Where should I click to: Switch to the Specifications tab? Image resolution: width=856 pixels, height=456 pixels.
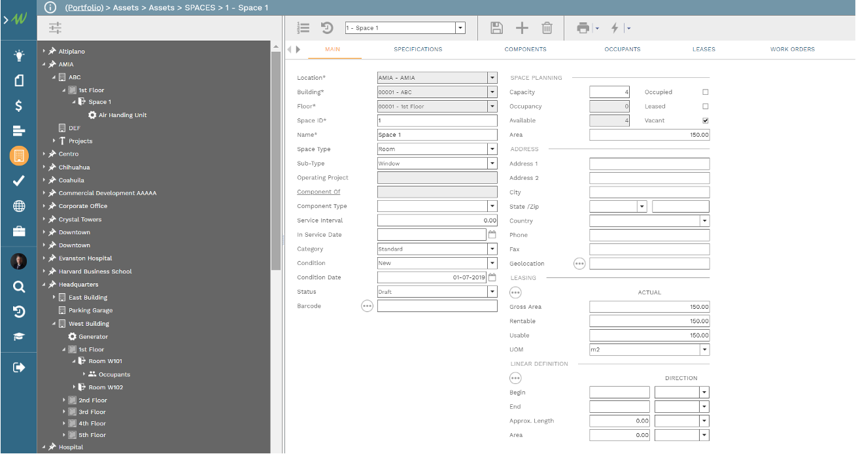418,49
